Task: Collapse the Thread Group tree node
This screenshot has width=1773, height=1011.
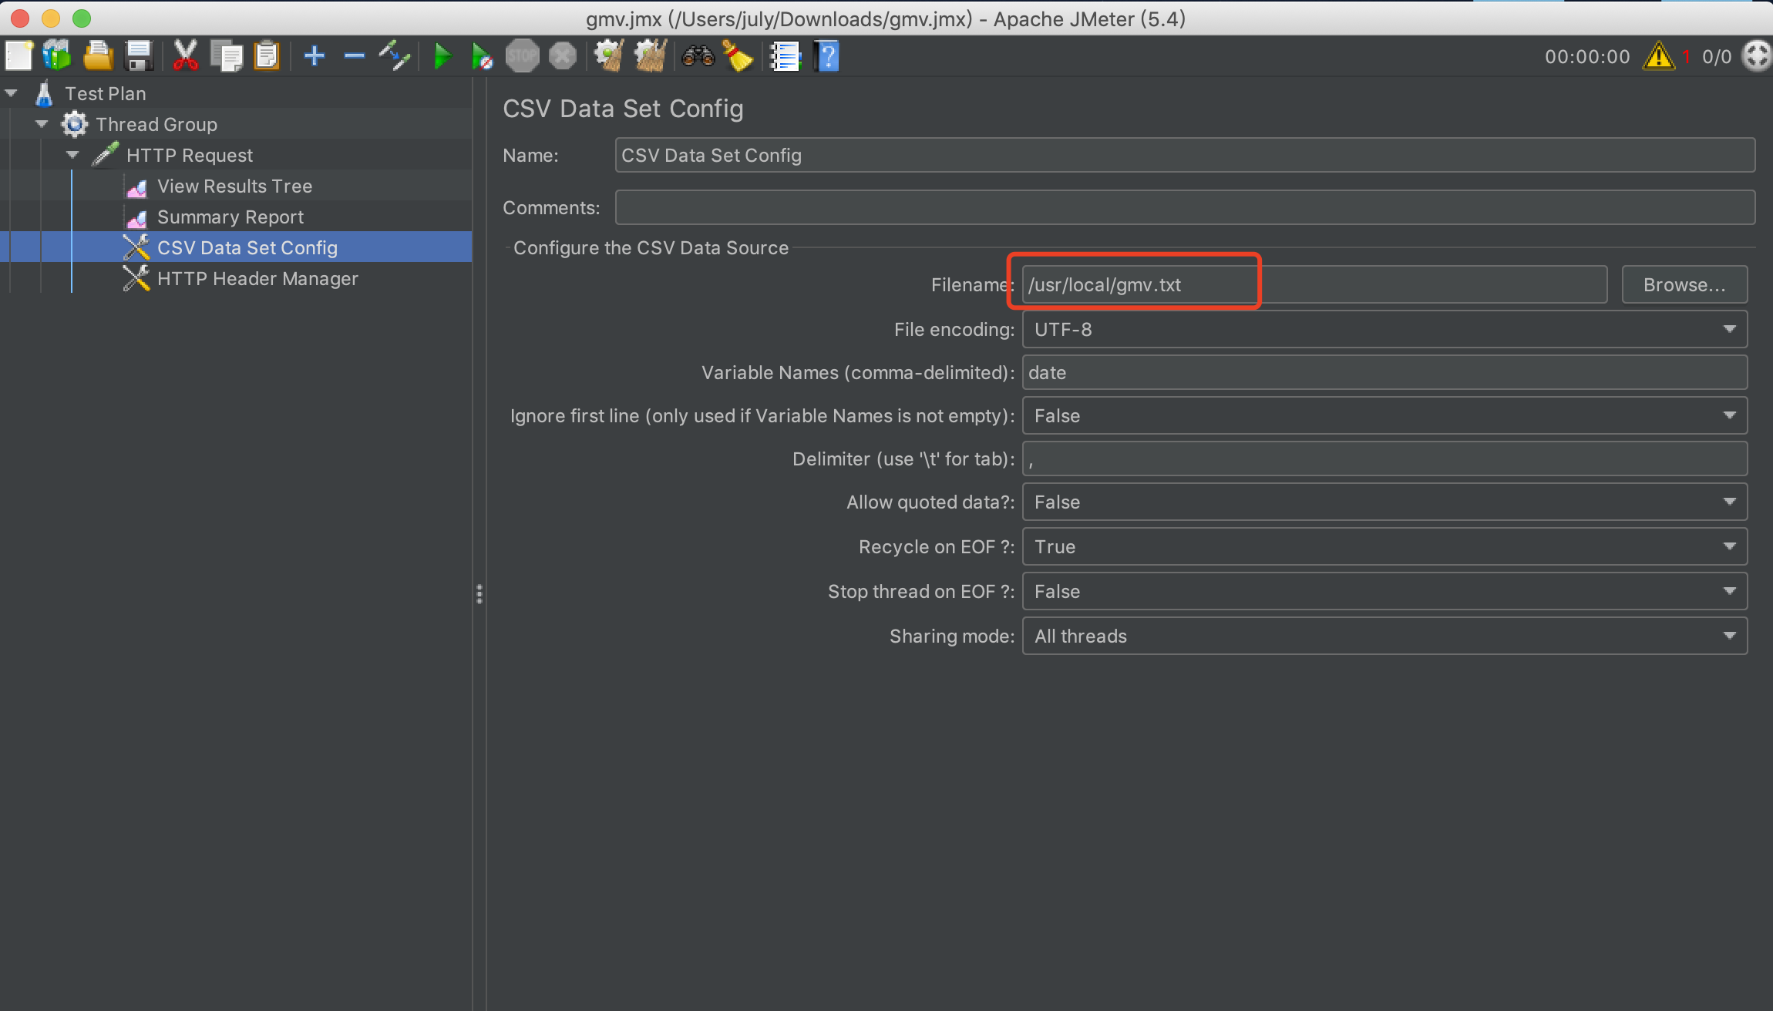Action: [x=42, y=124]
